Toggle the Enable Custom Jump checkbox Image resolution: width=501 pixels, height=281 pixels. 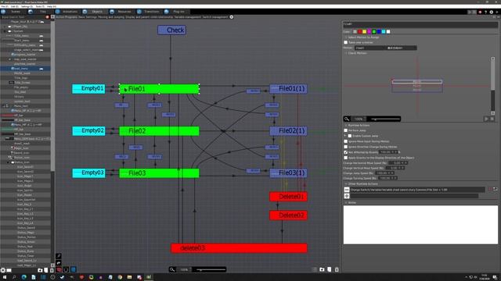click(350, 136)
